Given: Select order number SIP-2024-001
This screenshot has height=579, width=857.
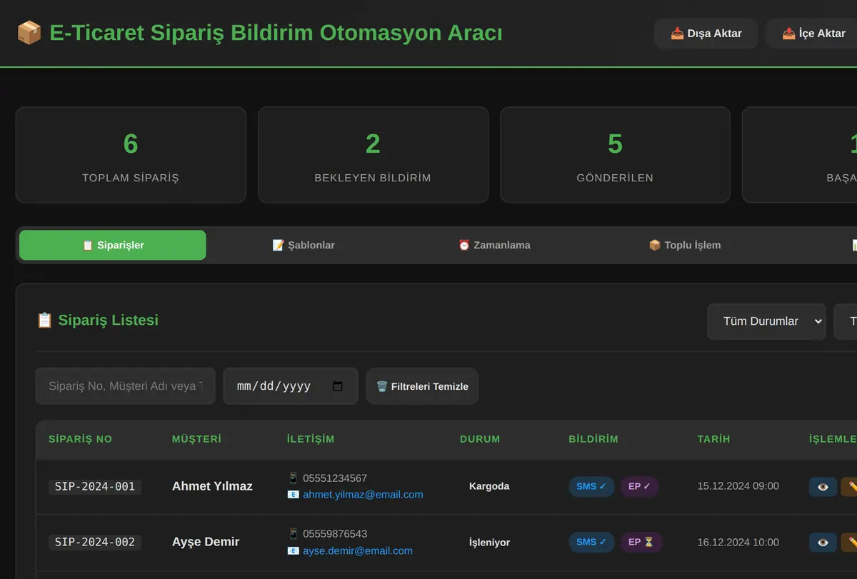Looking at the screenshot, I should pos(95,487).
